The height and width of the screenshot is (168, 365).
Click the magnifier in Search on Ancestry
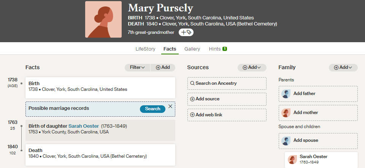point(192,83)
